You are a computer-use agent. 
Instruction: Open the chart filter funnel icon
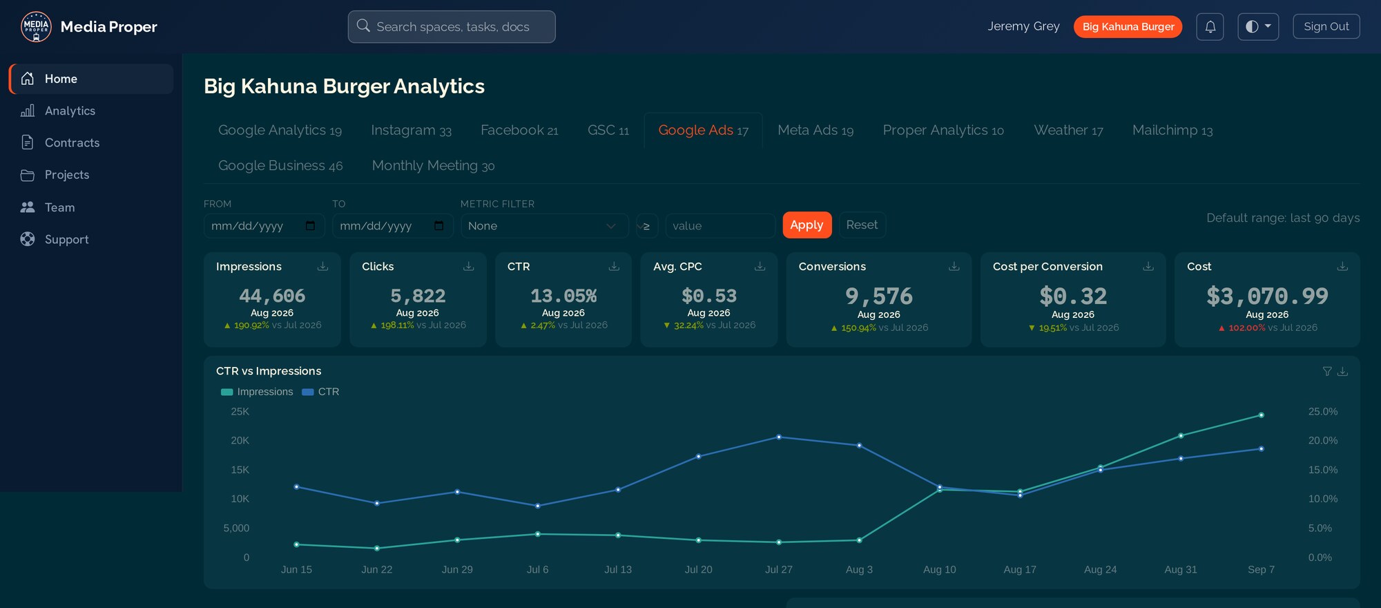pyautogui.click(x=1327, y=371)
